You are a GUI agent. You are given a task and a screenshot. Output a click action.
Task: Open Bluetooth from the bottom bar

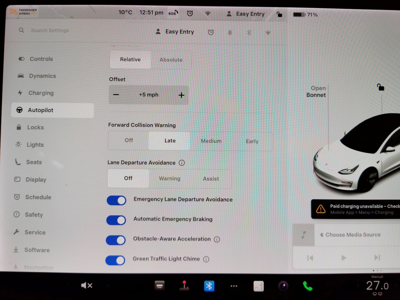click(209, 286)
